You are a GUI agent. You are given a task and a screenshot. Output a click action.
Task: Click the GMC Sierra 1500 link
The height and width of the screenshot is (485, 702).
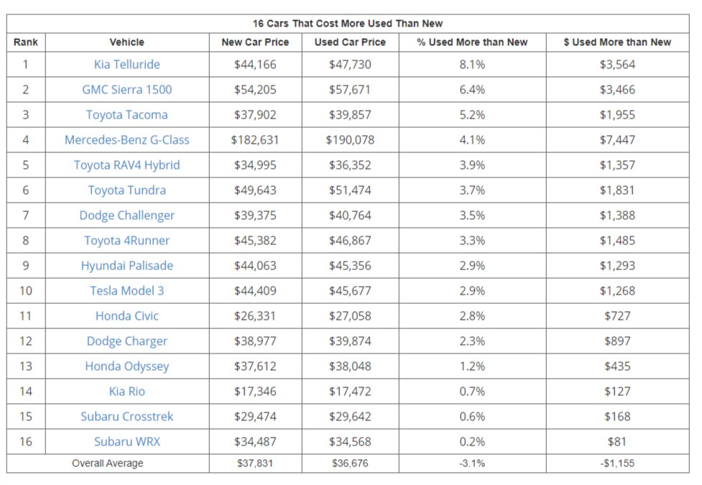pos(127,90)
